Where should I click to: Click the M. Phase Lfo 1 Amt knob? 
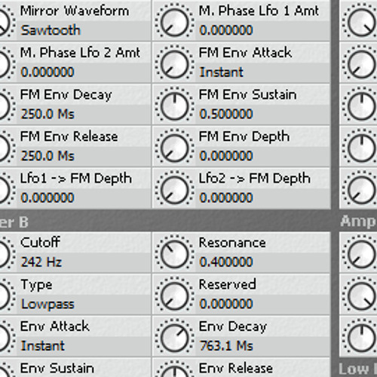coord(174,22)
